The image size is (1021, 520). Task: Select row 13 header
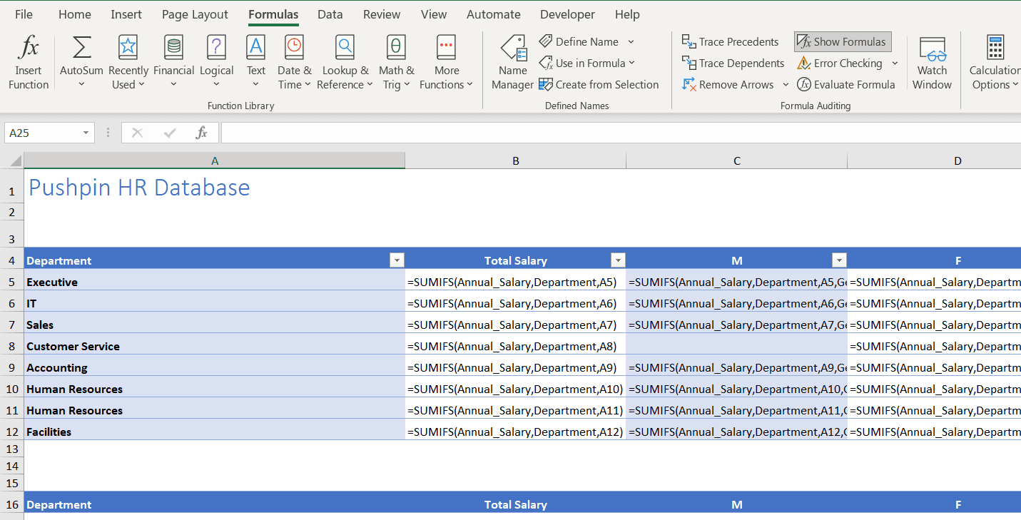point(11,449)
